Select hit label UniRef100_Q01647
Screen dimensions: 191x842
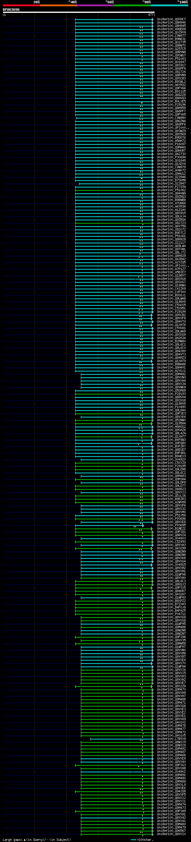pos(171,62)
